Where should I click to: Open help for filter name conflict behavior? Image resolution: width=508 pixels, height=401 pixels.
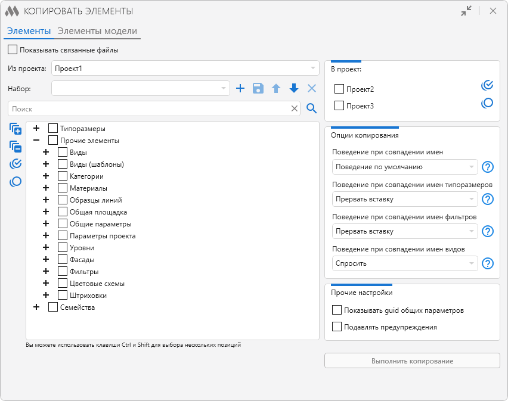[488, 231]
